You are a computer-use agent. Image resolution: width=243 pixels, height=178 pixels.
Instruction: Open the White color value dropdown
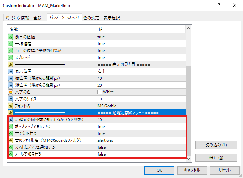click(x=141, y=92)
